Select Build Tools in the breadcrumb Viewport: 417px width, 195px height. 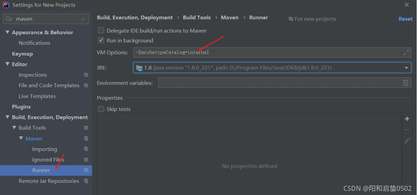tap(197, 17)
